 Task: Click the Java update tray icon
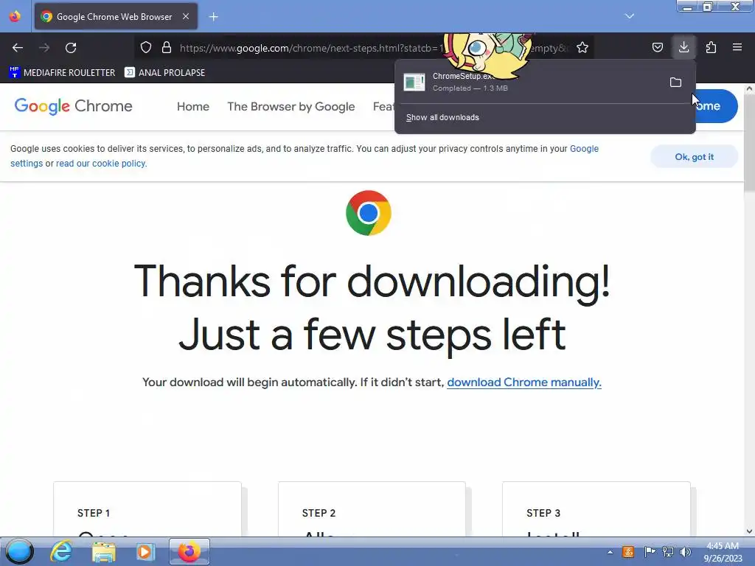628,552
